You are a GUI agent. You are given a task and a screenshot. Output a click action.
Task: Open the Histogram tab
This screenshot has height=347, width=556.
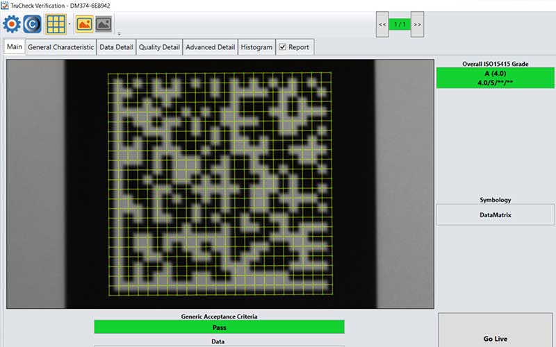point(256,47)
